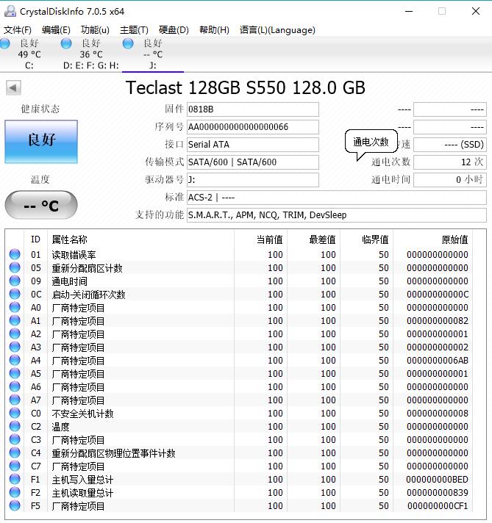Click the power-on hours value 0 小时
Image resolution: width=492 pixels, height=523 pixels.
[450, 180]
